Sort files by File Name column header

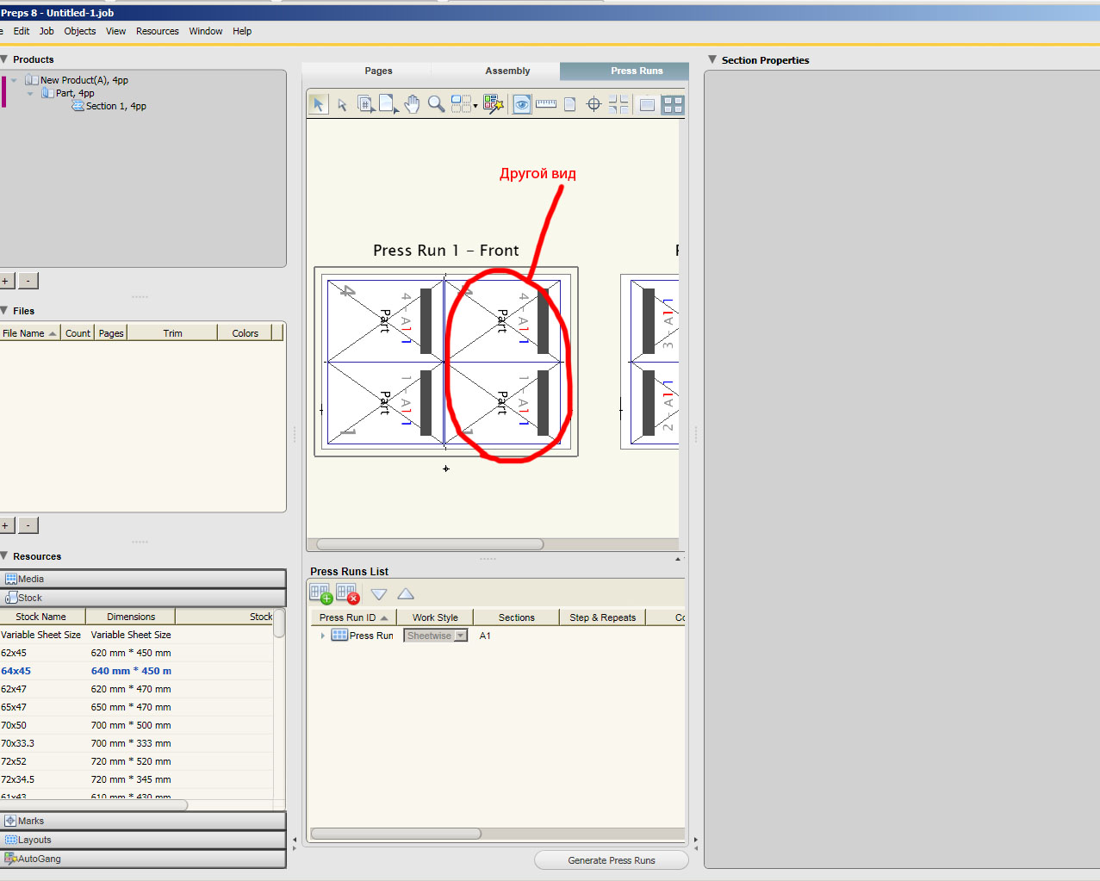(24, 333)
